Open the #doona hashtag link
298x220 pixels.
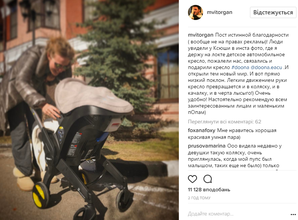pyautogui.click(x=240, y=67)
